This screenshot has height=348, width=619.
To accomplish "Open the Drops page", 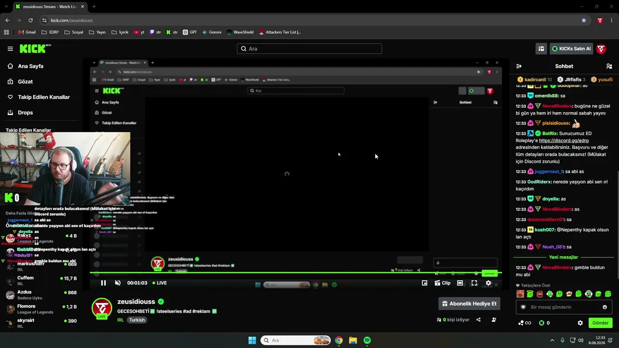I will pyautogui.click(x=26, y=113).
